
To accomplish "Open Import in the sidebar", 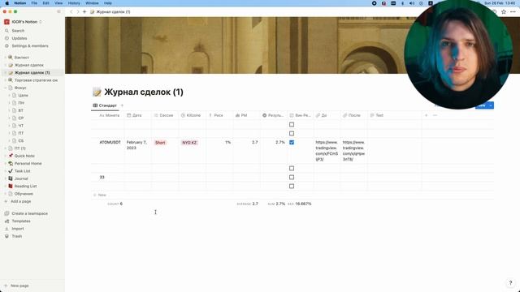I will pos(18,229).
